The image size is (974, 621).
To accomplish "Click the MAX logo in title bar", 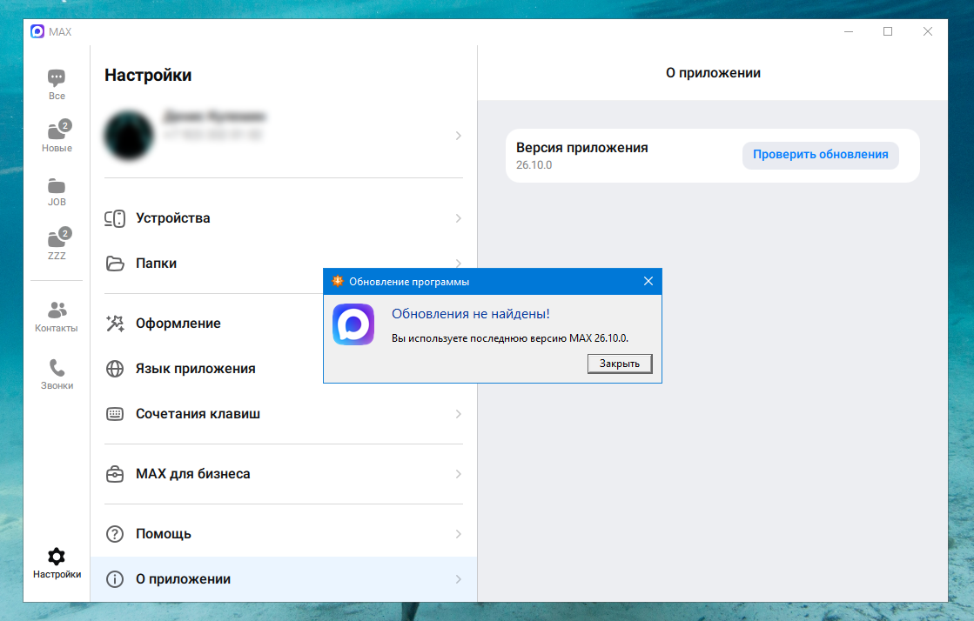I will (37, 31).
